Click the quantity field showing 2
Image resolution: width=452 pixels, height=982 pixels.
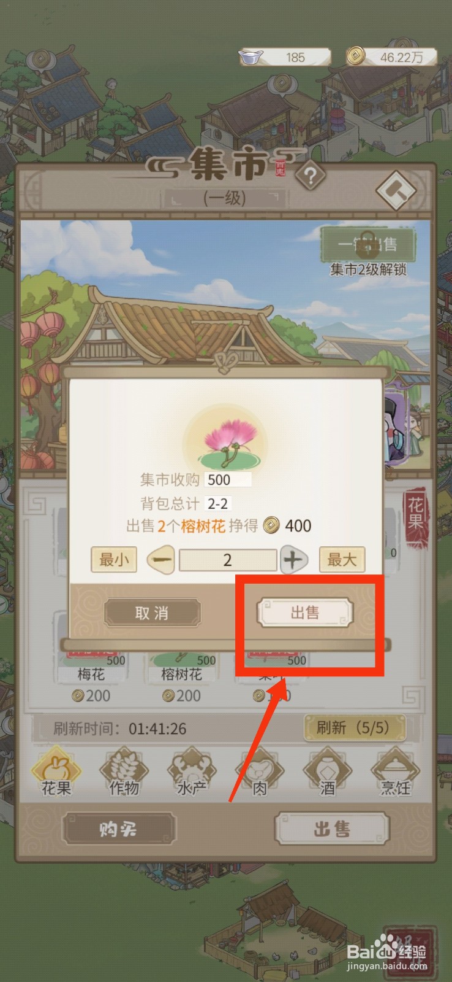tap(227, 560)
